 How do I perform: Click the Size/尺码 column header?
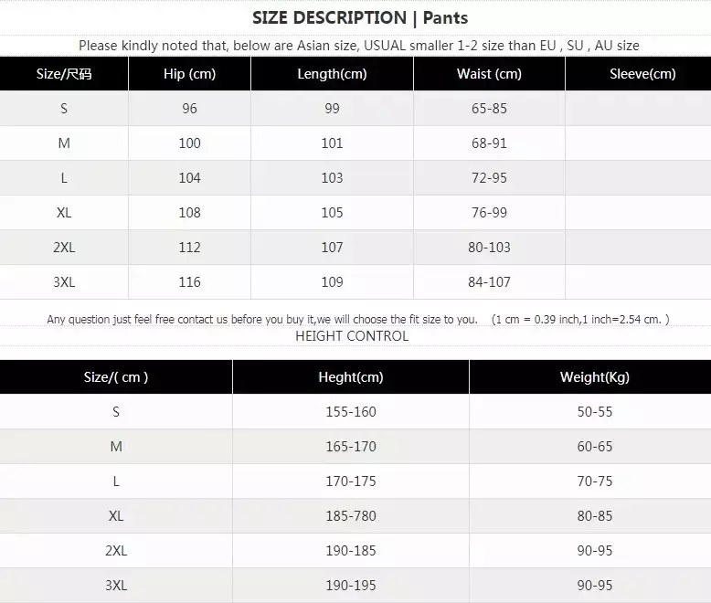pos(64,73)
